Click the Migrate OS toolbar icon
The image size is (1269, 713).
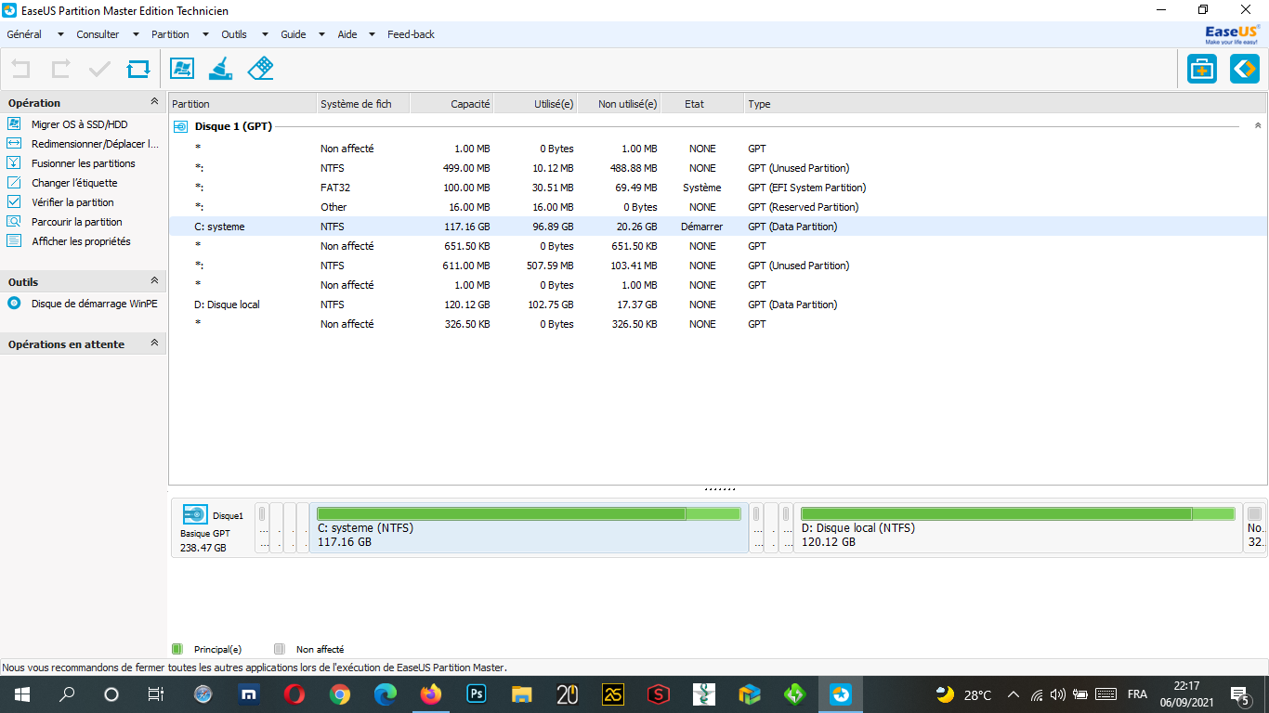click(182, 69)
